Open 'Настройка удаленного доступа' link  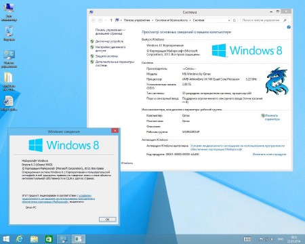(110, 49)
